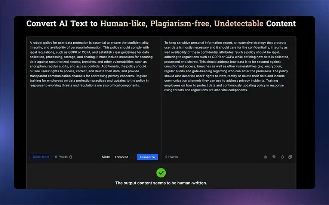Click the word "Content" ending the heading

(281, 24)
